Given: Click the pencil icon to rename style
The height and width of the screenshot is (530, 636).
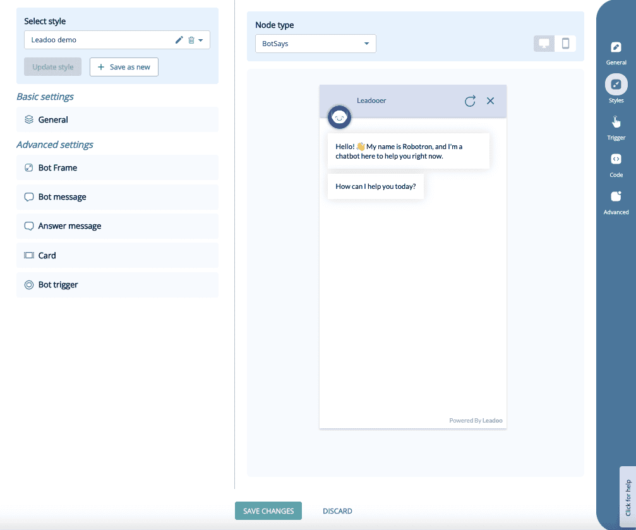Looking at the screenshot, I should (179, 39).
